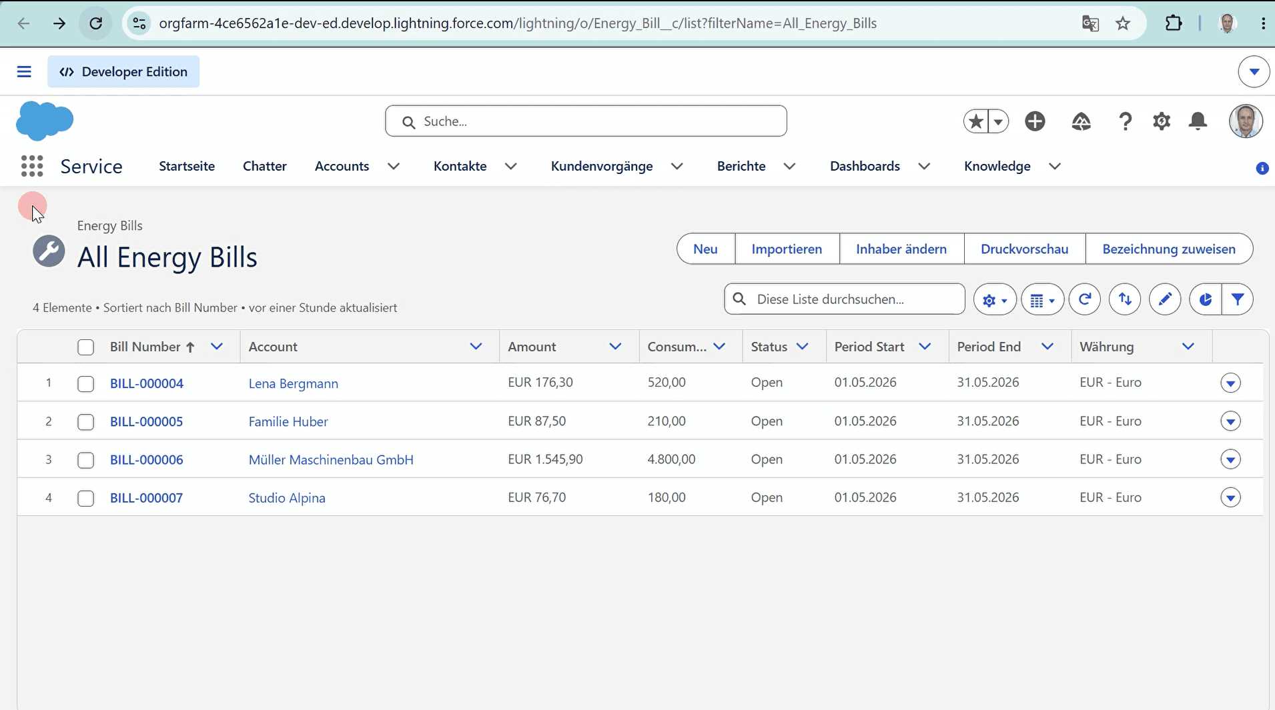
Task: Show the charts panel icon
Action: tap(1205, 299)
